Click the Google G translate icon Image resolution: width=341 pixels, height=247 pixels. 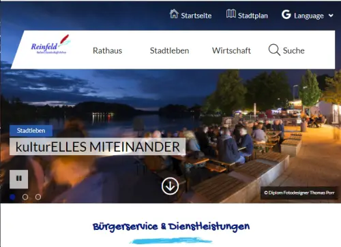click(x=286, y=14)
